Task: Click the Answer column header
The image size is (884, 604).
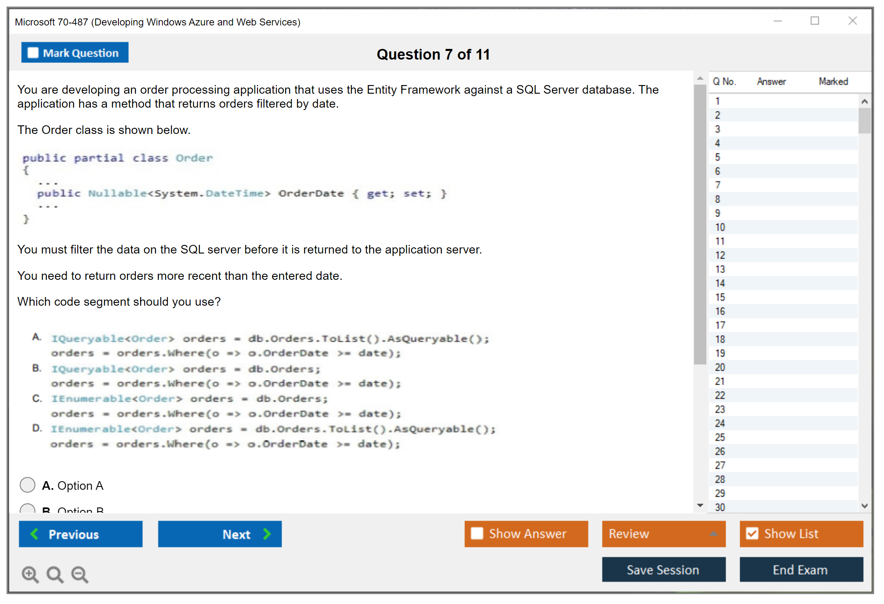Action: pyautogui.click(x=771, y=81)
